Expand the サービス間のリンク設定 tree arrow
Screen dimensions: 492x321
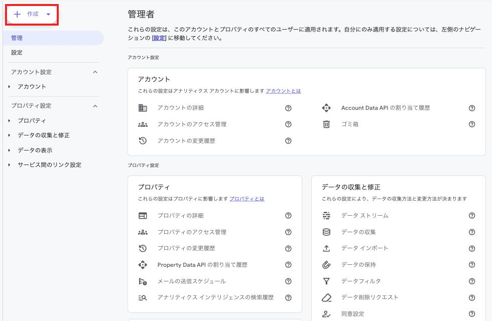click(10, 165)
